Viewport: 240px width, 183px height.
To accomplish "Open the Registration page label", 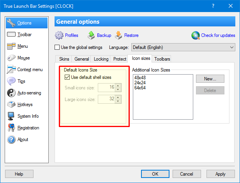I will [x=28, y=128].
